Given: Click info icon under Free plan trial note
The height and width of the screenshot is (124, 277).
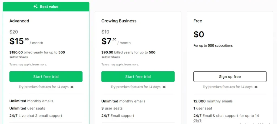Looking at the screenshot, I should pos(256,87).
